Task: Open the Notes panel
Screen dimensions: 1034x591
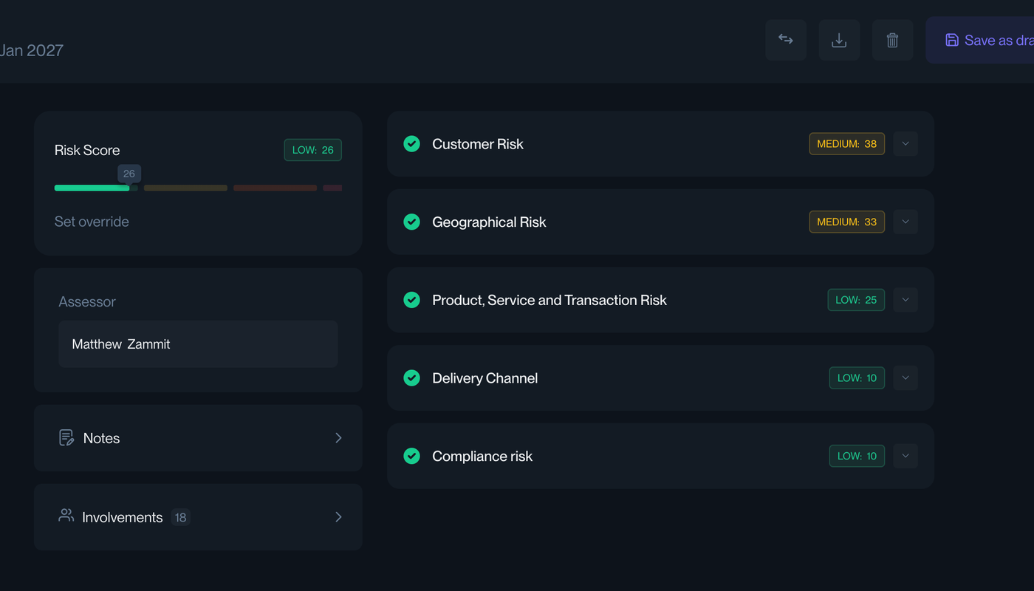Action: (x=198, y=437)
